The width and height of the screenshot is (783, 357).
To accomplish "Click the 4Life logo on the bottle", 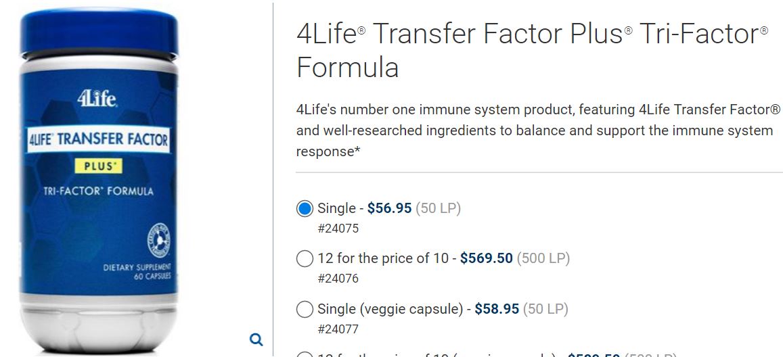I will click(97, 98).
